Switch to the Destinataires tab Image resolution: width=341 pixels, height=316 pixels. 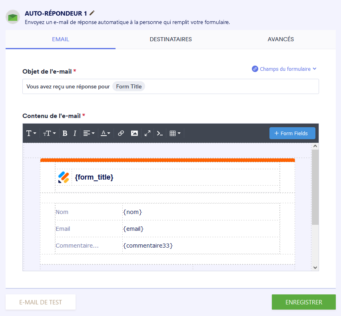(171, 39)
